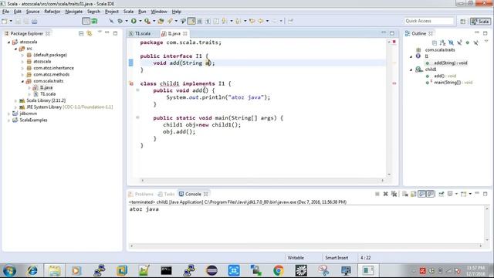Switch to the Tasks tab
The width and height of the screenshot is (494, 278).
[x=167, y=194]
